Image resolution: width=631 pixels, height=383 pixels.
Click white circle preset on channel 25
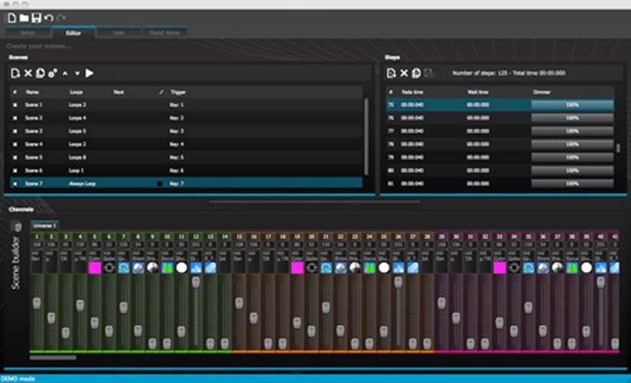pyautogui.click(x=384, y=268)
